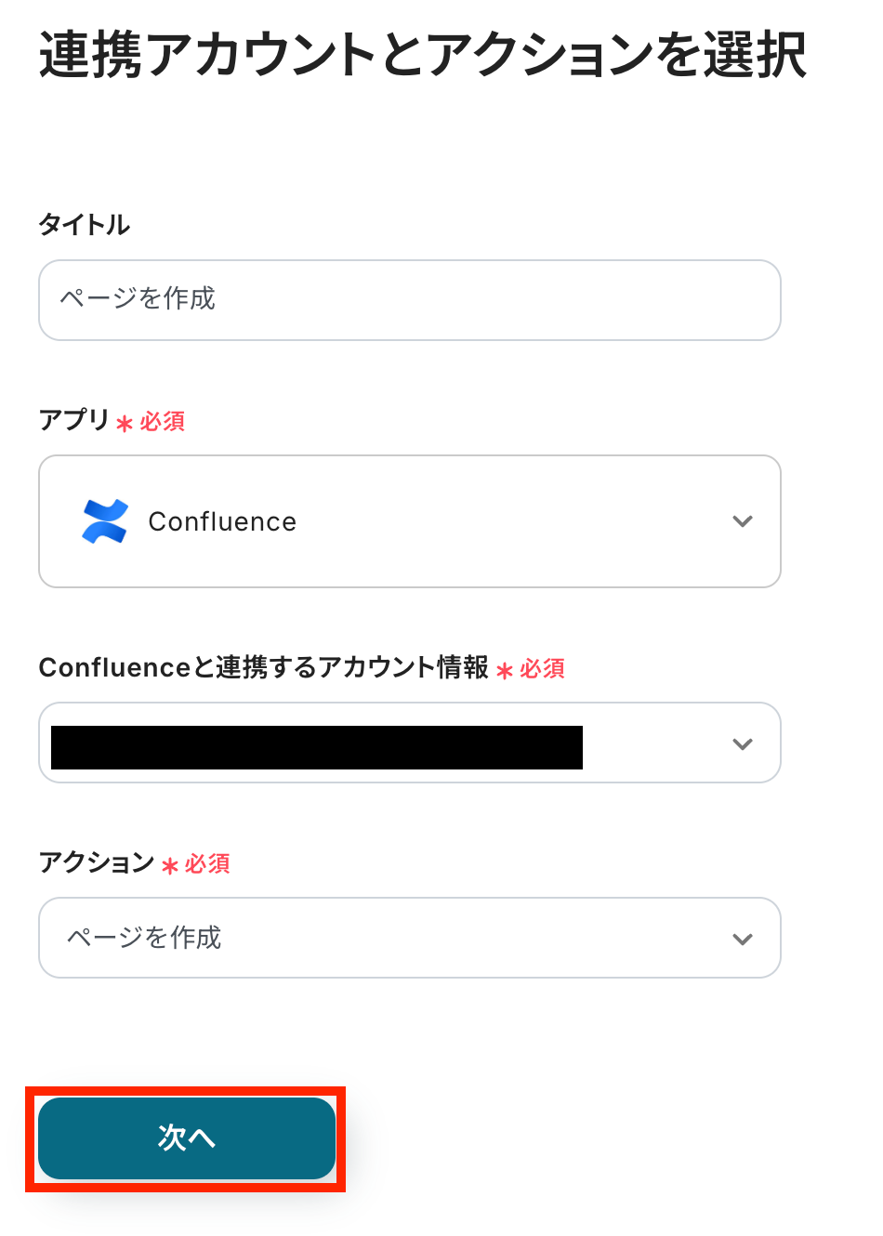
Task: Click the red asterisk next to アクション
Action: pos(169,866)
